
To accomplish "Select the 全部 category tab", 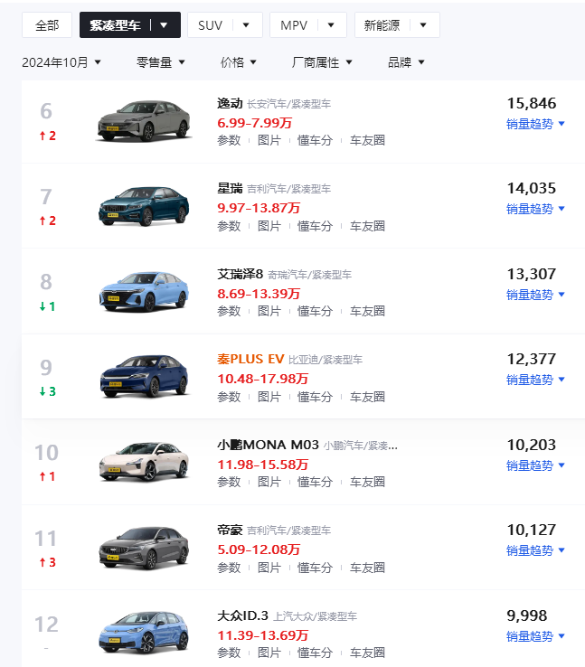I will [x=47, y=25].
